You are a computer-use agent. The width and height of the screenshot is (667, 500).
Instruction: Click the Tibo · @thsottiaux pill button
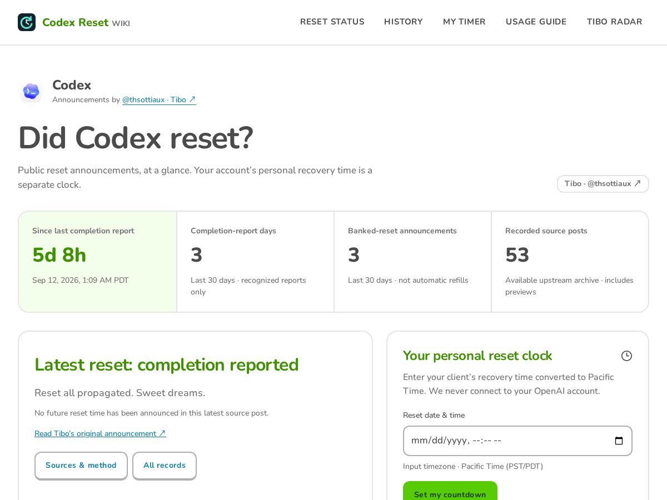(603, 184)
